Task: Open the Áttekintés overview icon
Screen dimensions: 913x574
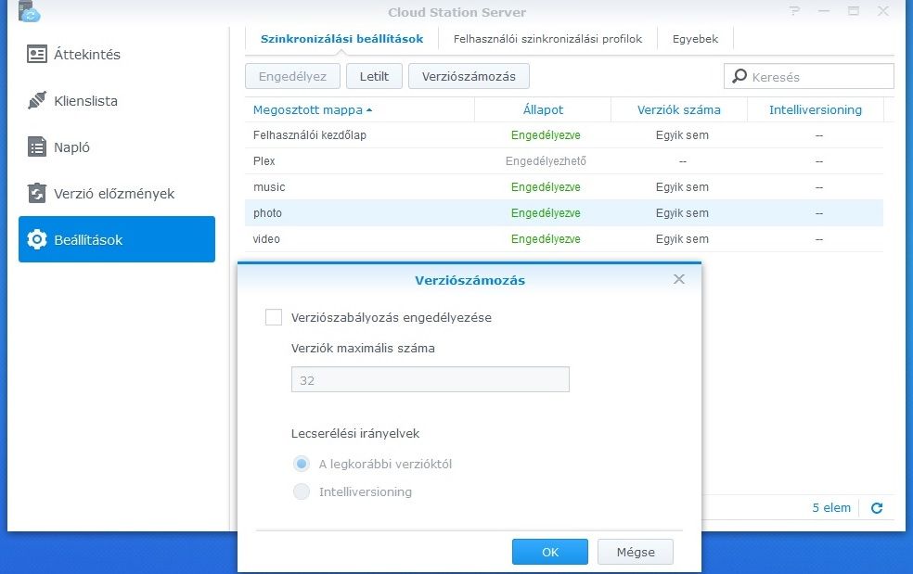Action: point(37,54)
